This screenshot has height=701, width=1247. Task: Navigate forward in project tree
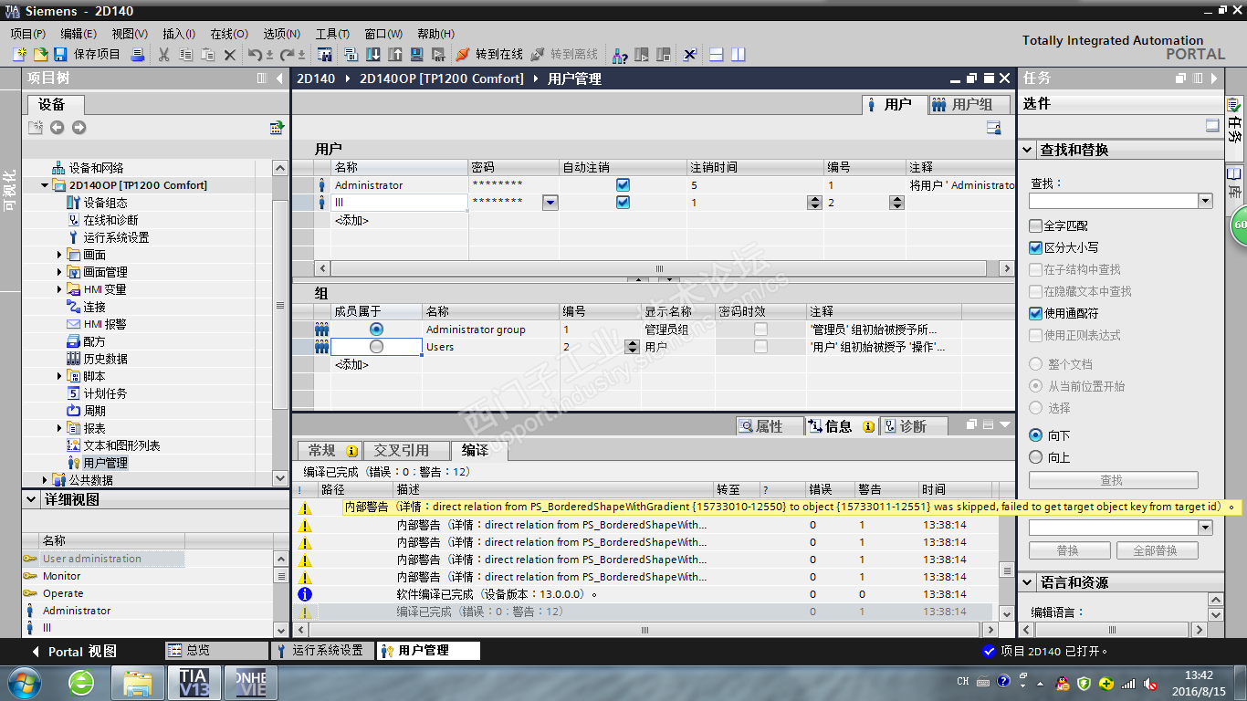pos(79,128)
